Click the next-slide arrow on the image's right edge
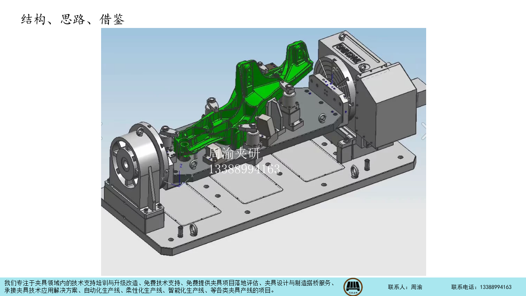This screenshot has height=296, width=526. 424,131
